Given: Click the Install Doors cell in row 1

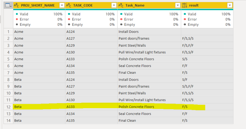Looking at the screenshot, I should pos(149,32).
